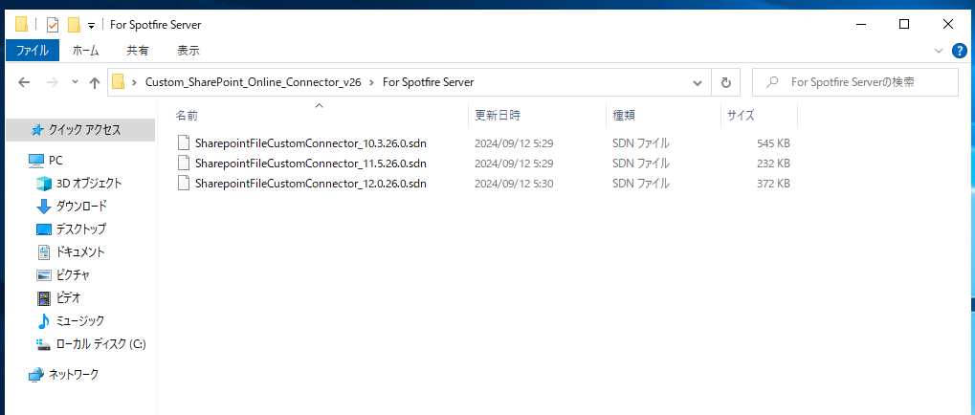The width and height of the screenshot is (975, 415).
Task: Switch to the 共有 ribbon tab
Action: (x=138, y=51)
